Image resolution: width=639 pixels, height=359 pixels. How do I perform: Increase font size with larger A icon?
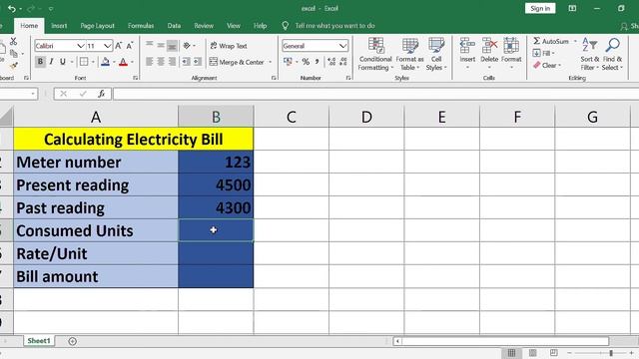click(x=118, y=46)
